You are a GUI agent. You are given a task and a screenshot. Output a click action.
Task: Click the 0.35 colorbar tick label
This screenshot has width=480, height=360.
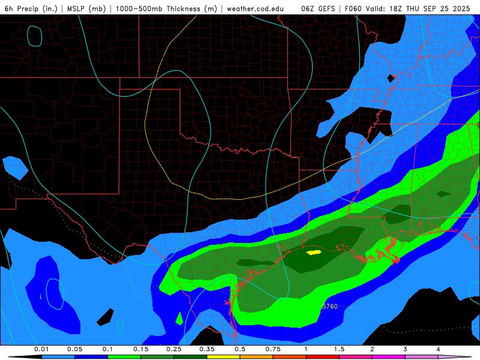tap(207, 349)
